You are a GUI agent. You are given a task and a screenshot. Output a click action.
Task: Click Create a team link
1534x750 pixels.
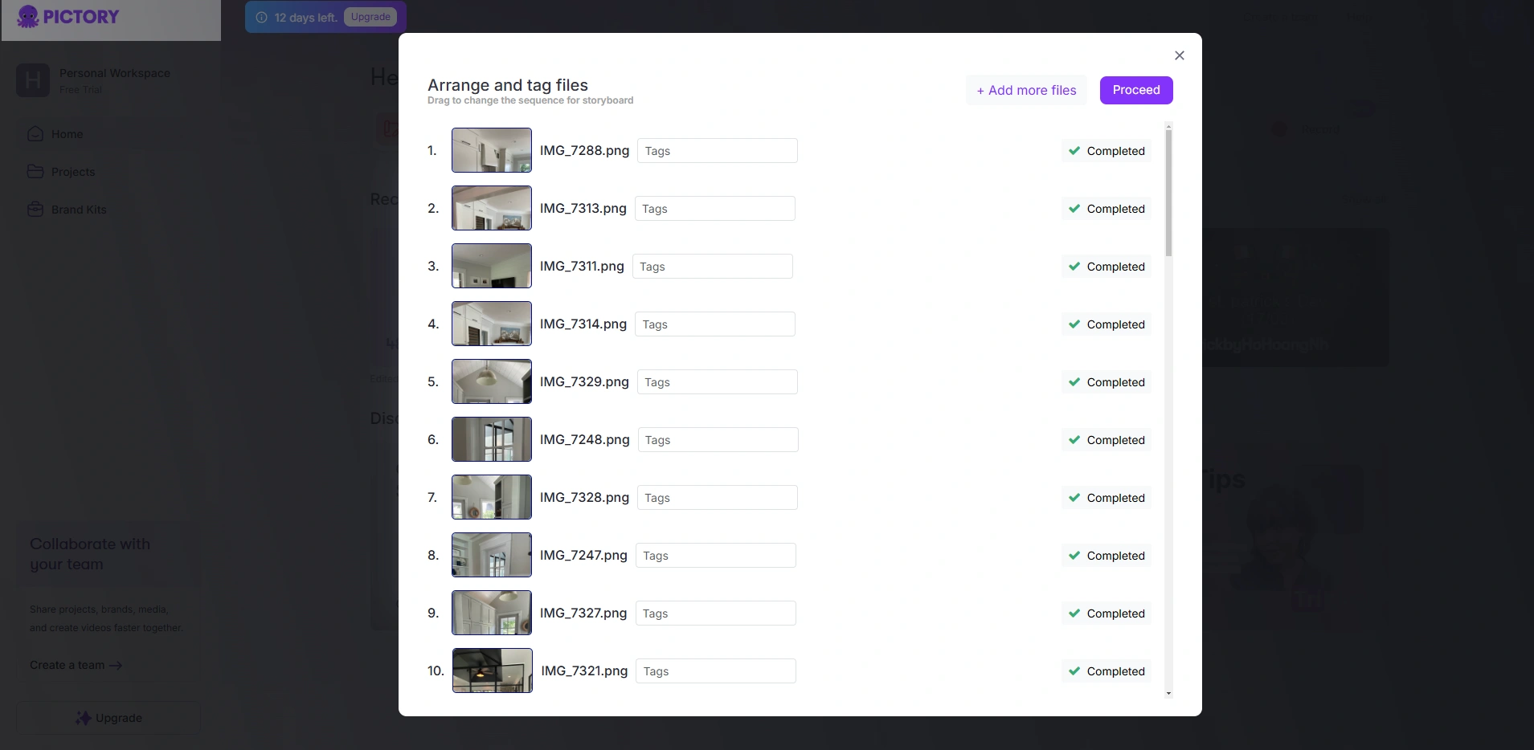[x=76, y=665]
